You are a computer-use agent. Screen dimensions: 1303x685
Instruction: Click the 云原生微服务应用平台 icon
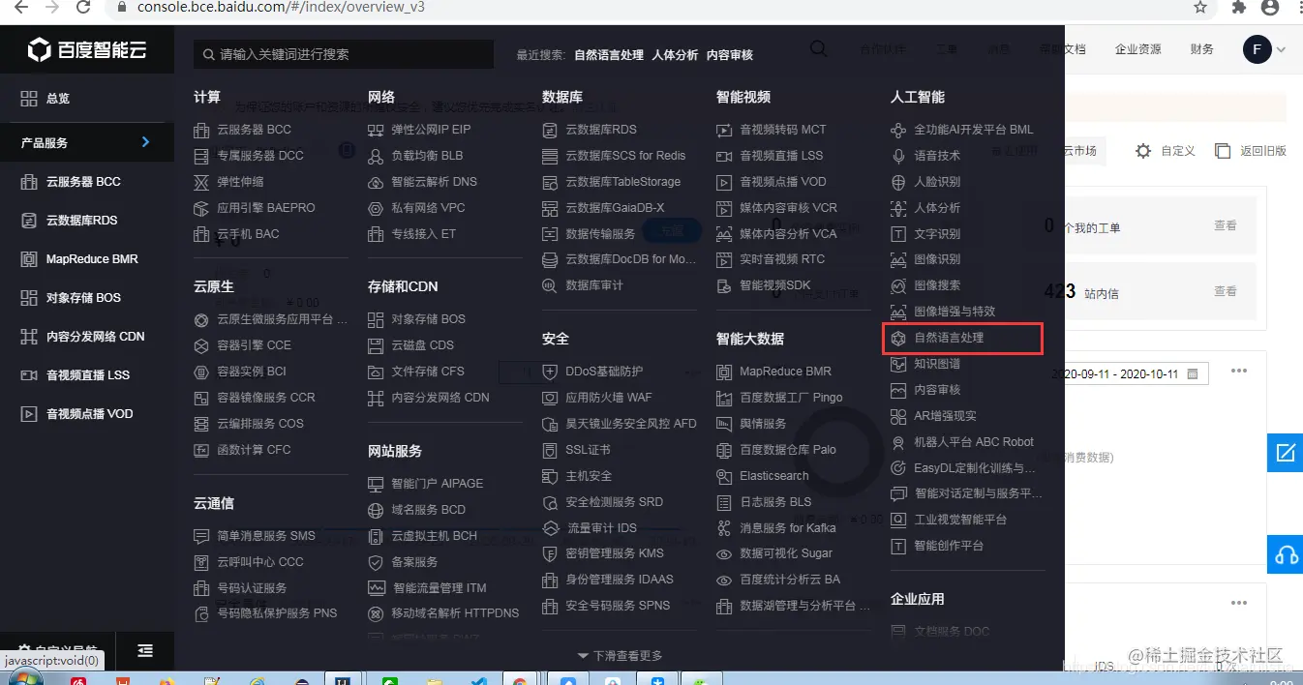click(201, 319)
